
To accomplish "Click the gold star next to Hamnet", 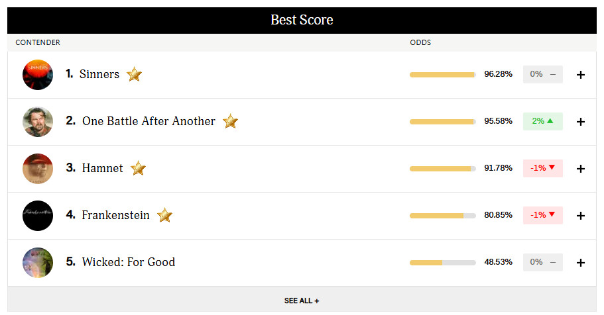I will (x=138, y=168).
